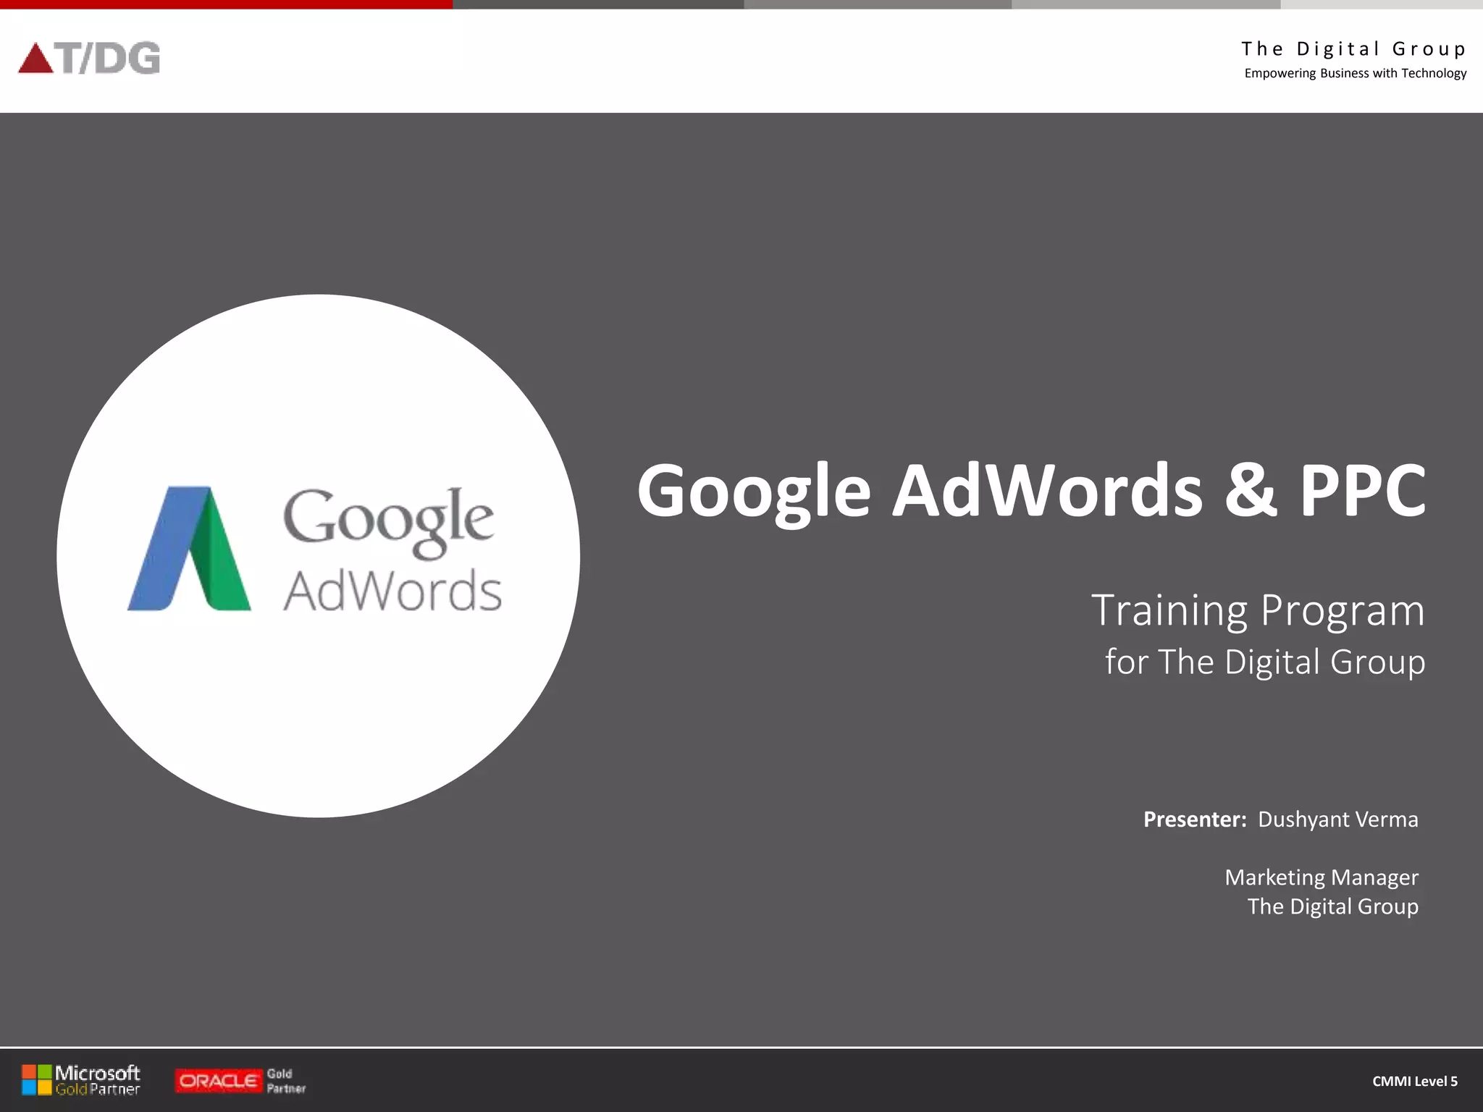Click the 'CMMI Level 5' footer text
The height and width of the screenshot is (1112, 1483).
(1414, 1081)
